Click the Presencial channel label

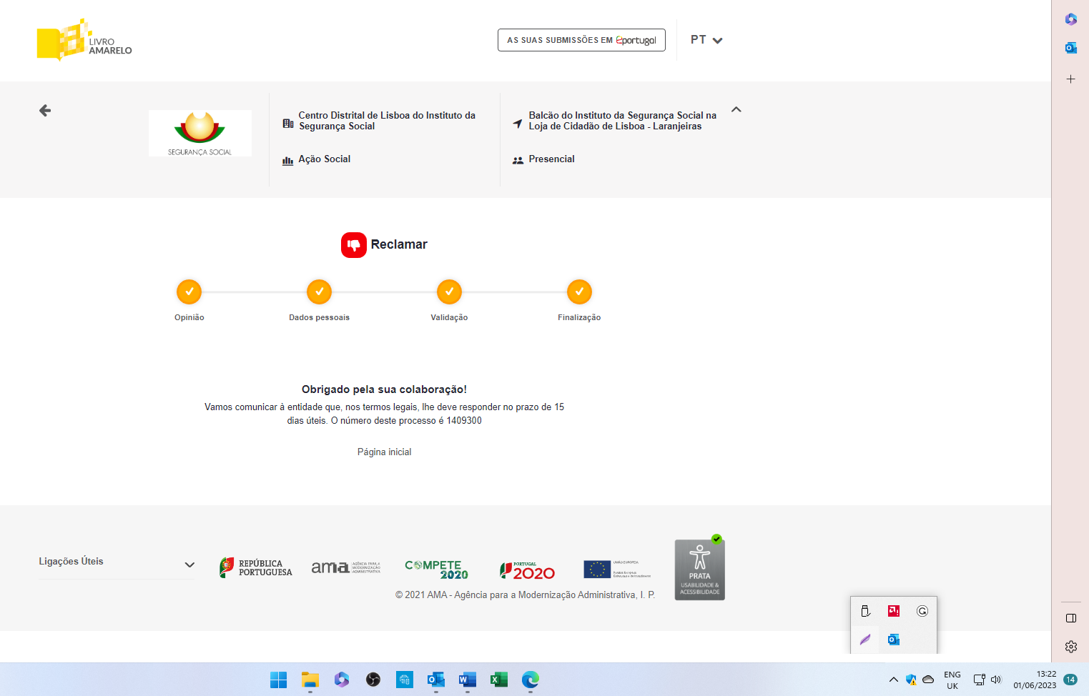click(551, 159)
